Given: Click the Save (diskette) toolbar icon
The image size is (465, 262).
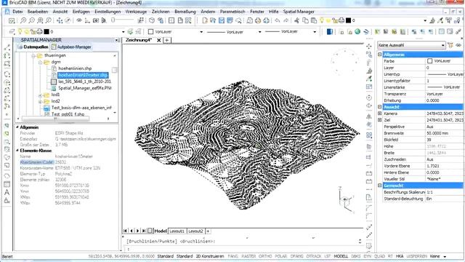Looking at the screenshot, I should click(222, 20).
